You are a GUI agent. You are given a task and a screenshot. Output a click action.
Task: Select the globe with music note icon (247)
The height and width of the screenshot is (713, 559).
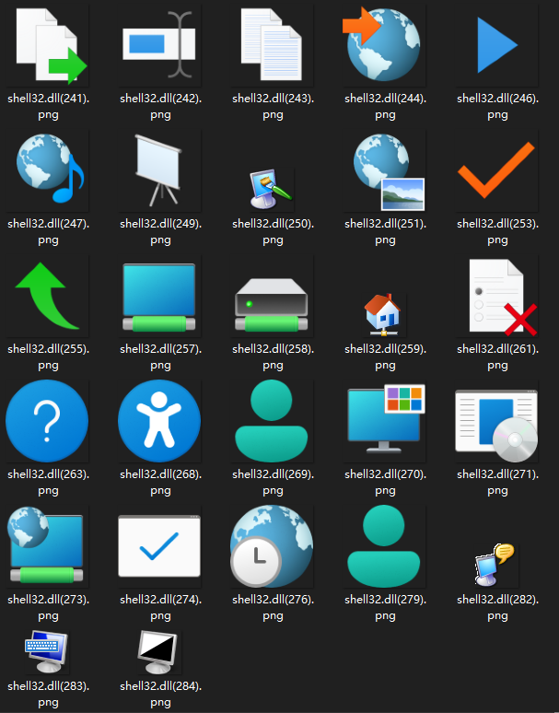coord(49,169)
